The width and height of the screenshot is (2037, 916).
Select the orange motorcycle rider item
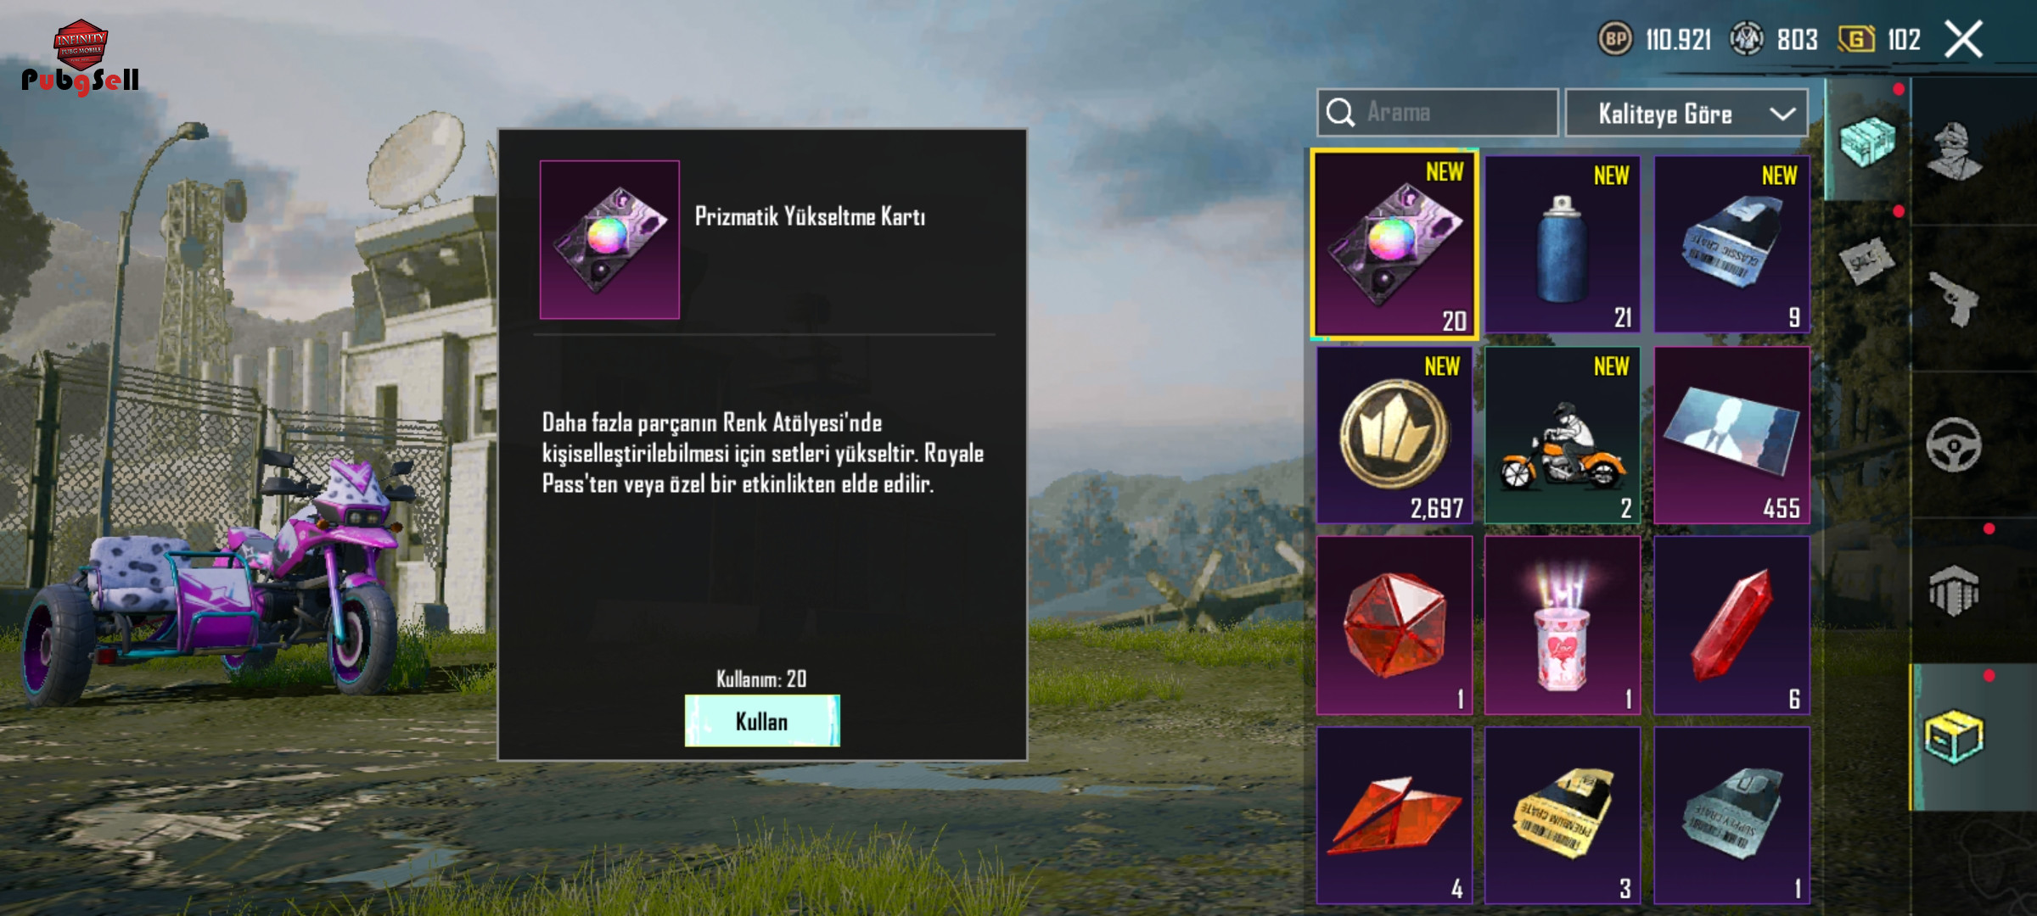1563,435
